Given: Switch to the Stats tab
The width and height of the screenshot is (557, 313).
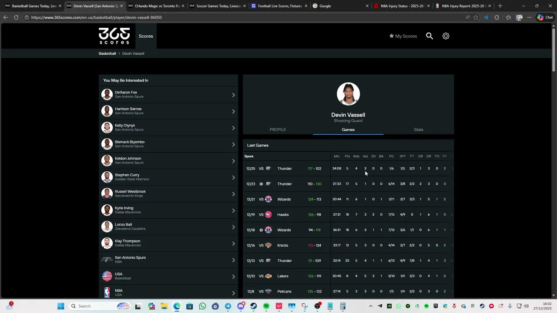Looking at the screenshot, I should tap(419, 130).
